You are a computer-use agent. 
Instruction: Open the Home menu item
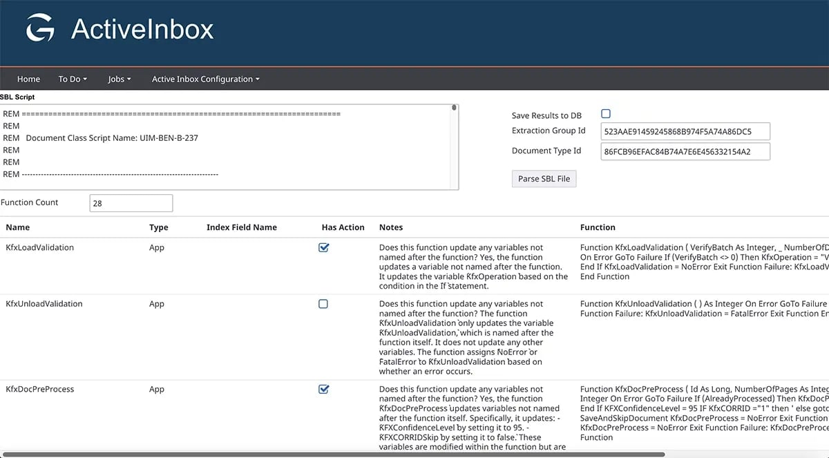pos(29,79)
